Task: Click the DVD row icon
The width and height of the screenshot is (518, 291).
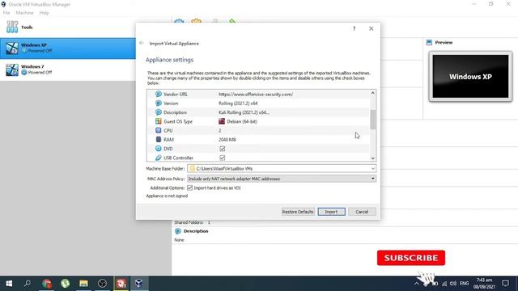Action: [159, 149]
